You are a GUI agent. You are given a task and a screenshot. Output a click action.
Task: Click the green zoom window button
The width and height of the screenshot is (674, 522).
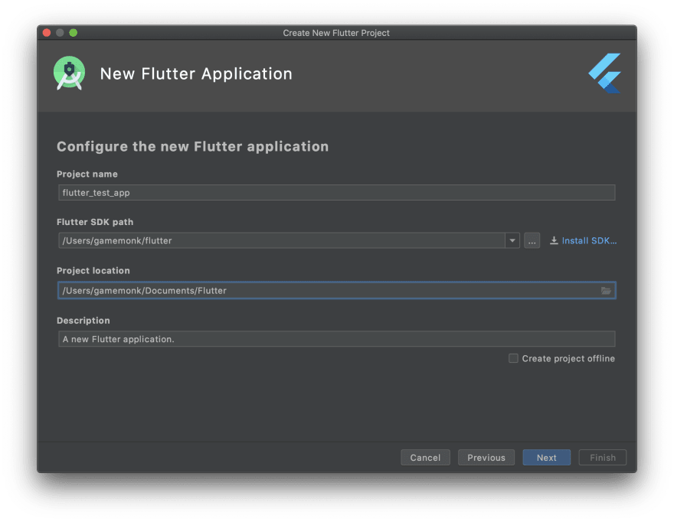click(x=73, y=33)
